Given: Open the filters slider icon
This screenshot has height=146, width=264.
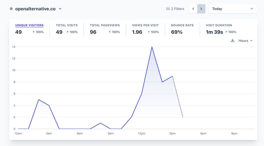Looking at the screenshot, I should [168, 9].
